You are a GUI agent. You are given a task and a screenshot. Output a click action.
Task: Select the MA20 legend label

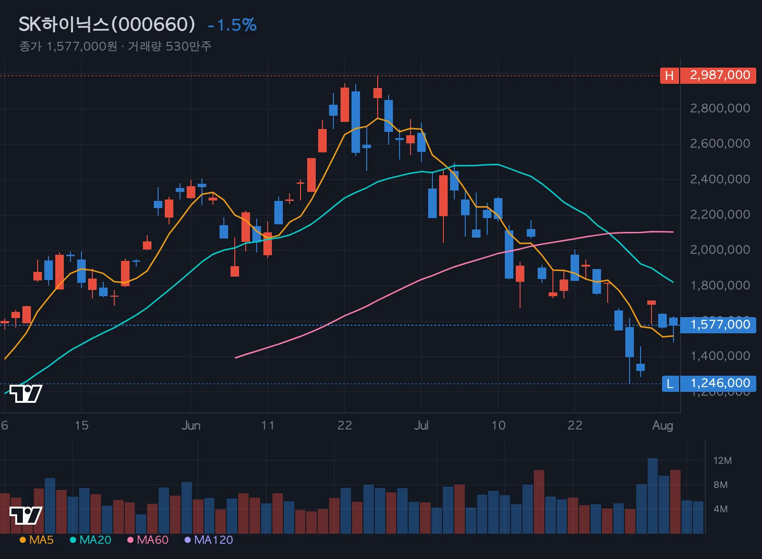coord(95,540)
